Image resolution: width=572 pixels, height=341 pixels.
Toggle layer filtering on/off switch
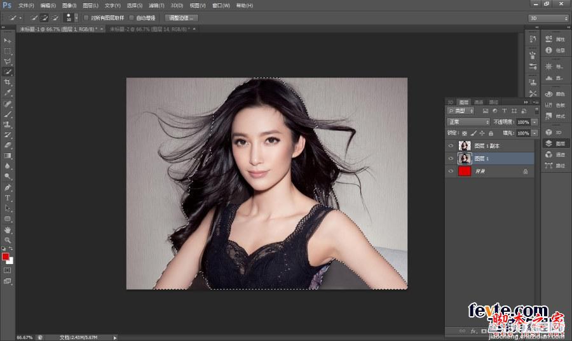tap(536, 110)
